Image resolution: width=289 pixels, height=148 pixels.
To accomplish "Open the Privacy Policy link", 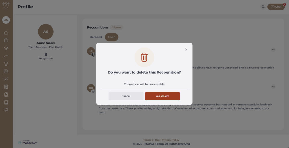I will tap(170, 140).
